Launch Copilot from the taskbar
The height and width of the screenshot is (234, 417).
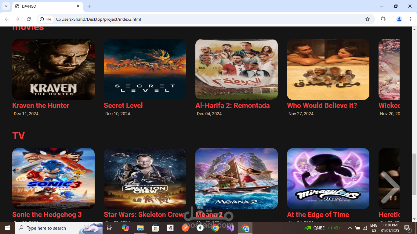[125, 228]
